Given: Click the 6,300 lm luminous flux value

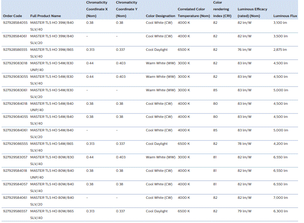Looking at the screenshot, I should pyautogui.click(x=281, y=211).
